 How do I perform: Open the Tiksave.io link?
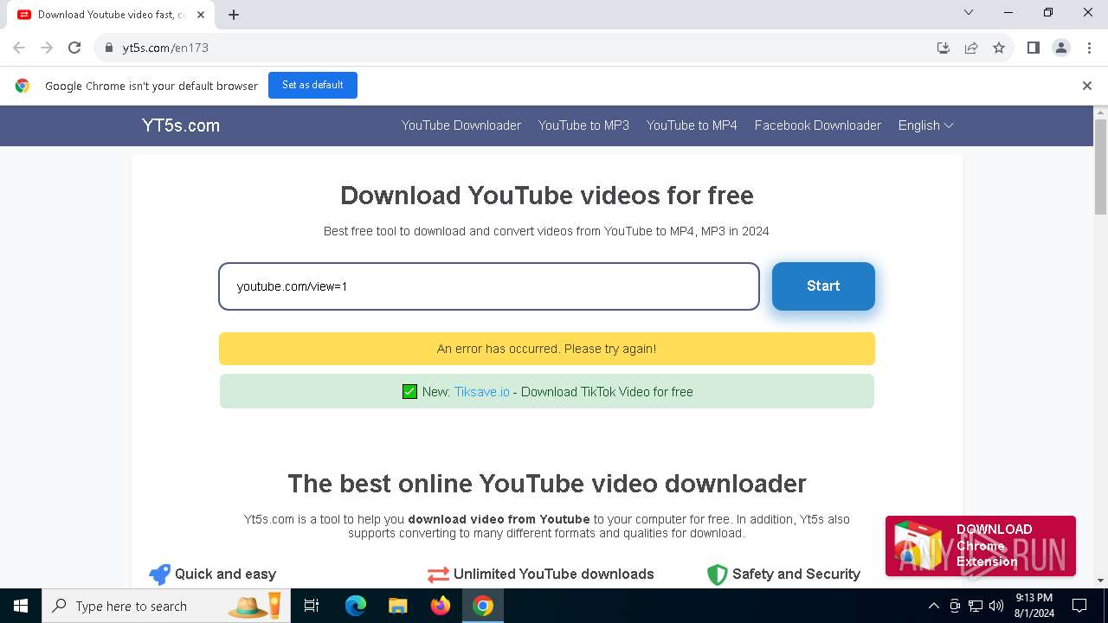pyautogui.click(x=482, y=392)
